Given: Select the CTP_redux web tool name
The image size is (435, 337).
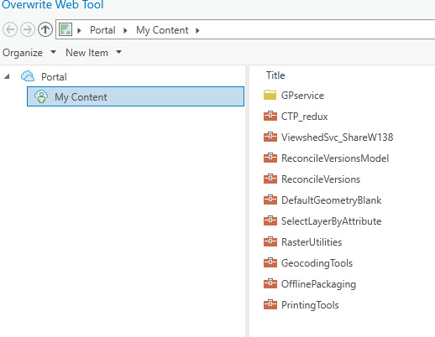Looking at the screenshot, I should pyautogui.click(x=304, y=117).
